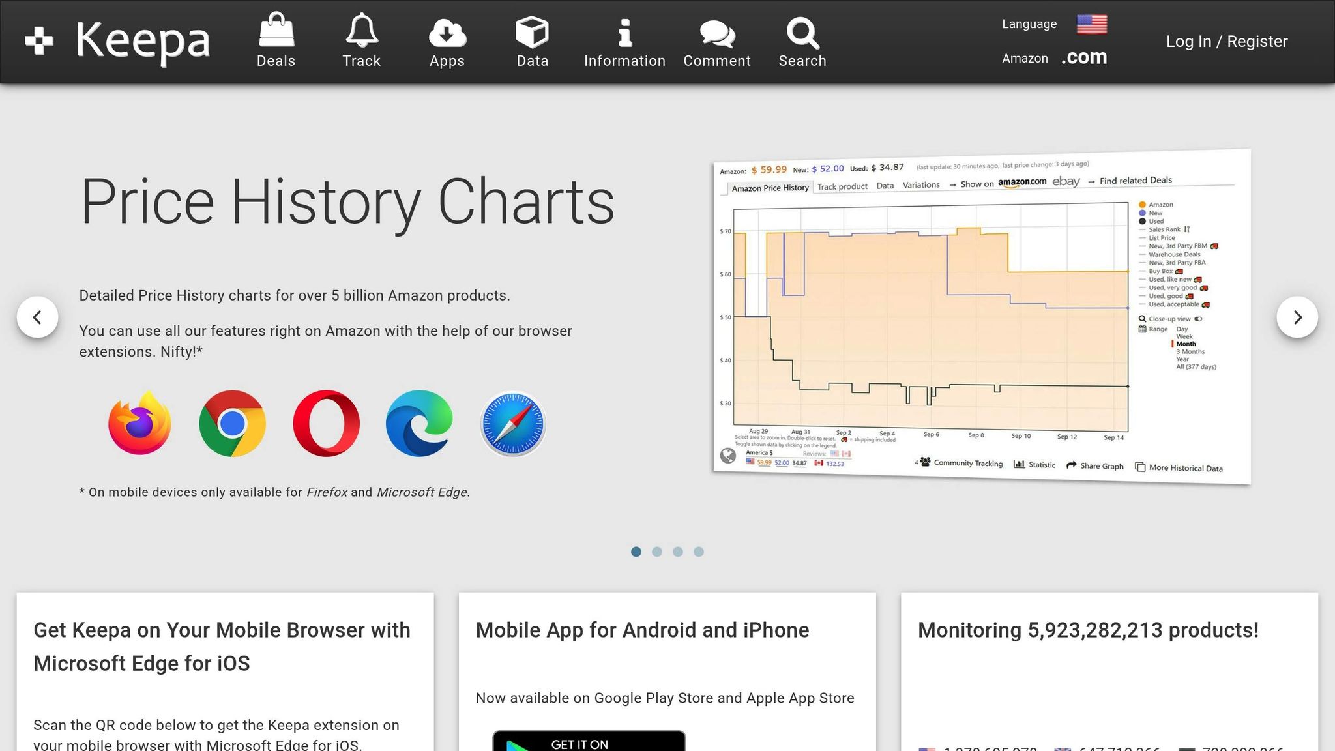Advance carousel with the right chevron
Image resolution: width=1335 pixels, height=751 pixels.
(x=1297, y=317)
